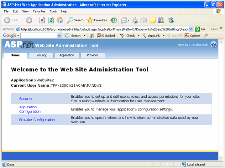Viewport: 225px width, 168px height.
Task: Click the Google toolbar Search button
Action: point(73,36)
